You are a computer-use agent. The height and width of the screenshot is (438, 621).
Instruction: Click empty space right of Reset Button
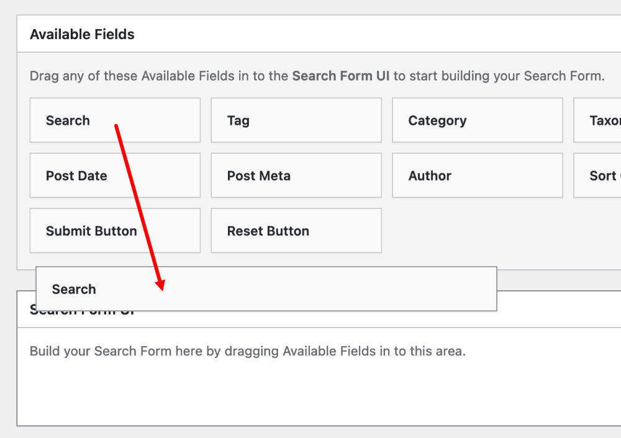coord(497,231)
